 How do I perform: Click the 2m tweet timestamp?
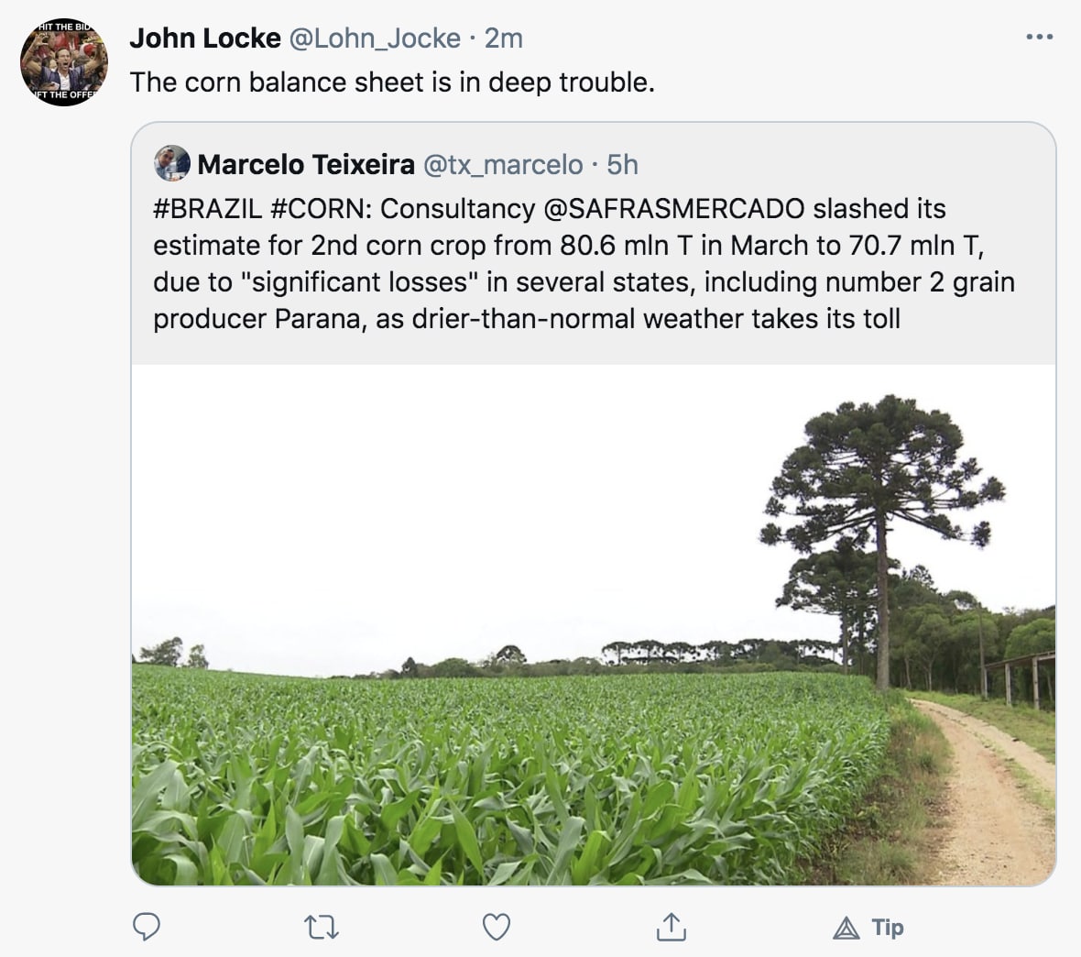pos(504,38)
